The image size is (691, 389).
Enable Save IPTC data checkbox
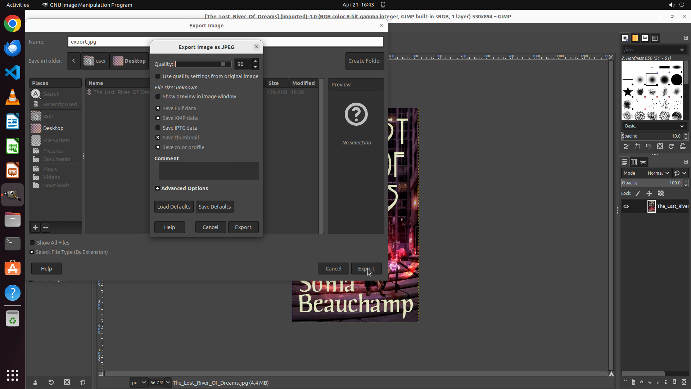(x=158, y=128)
